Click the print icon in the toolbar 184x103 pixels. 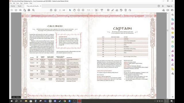pos(29,10)
